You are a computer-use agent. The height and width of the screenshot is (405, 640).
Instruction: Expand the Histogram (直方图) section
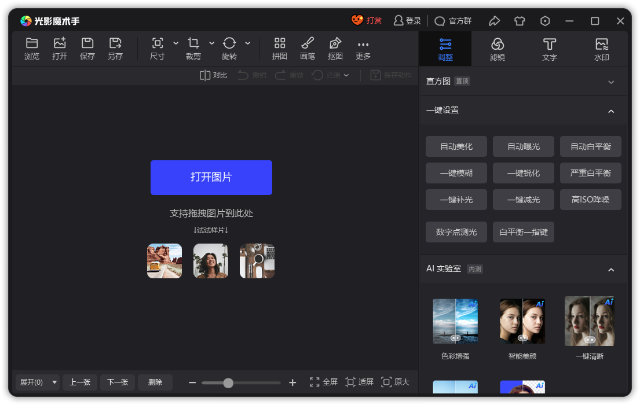tap(611, 82)
